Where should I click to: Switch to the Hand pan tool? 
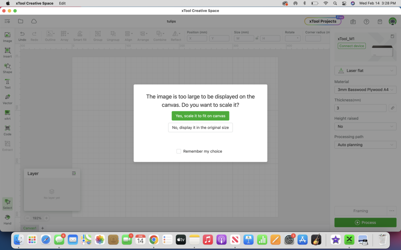pyautogui.click(x=7, y=220)
